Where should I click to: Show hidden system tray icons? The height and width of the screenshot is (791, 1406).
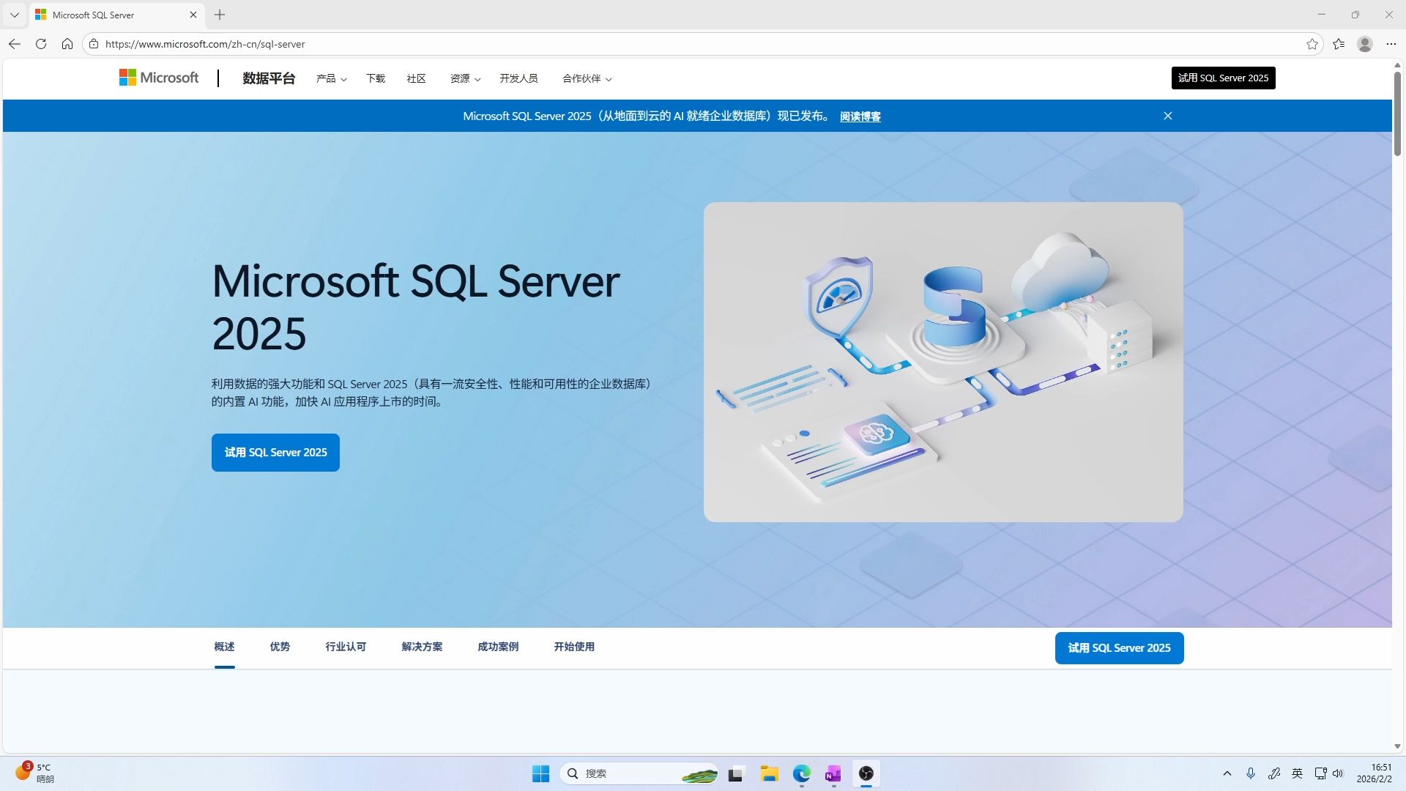click(1227, 773)
